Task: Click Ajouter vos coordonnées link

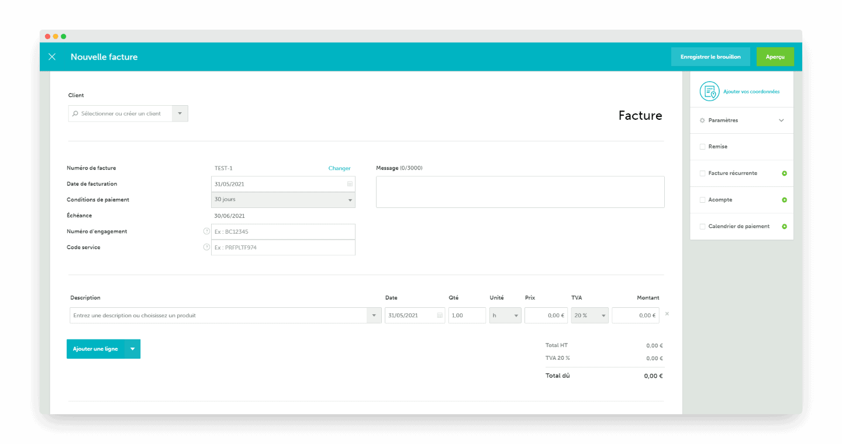Action: tap(751, 92)
